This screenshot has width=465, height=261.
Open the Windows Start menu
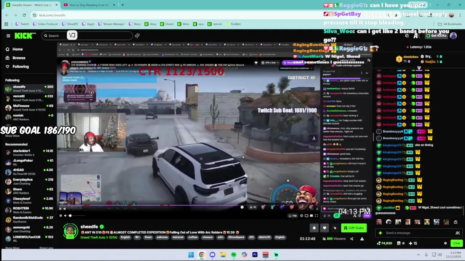[x=191, y=255]
